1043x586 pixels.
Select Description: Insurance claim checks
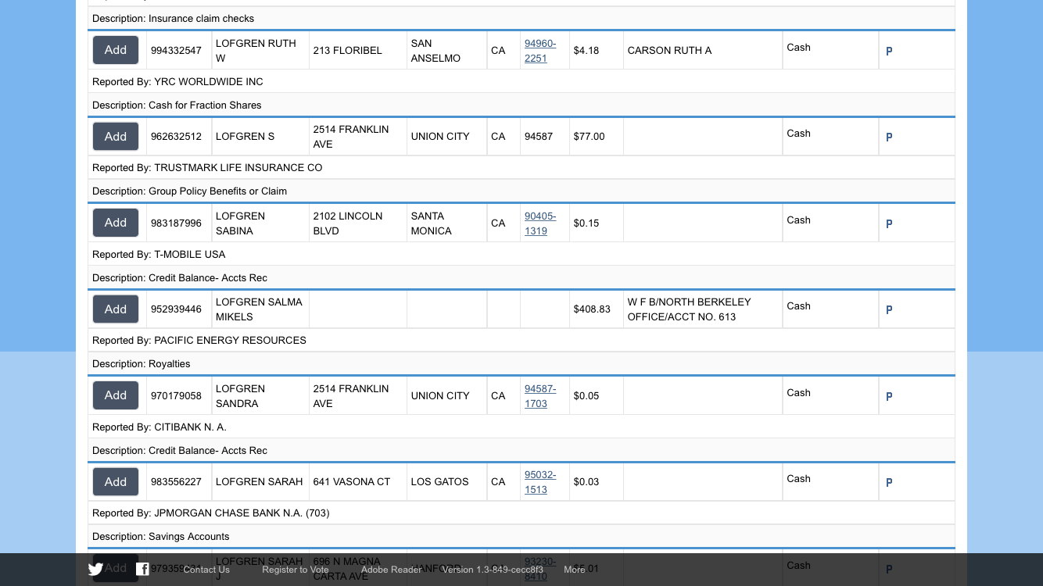(173, 19)
